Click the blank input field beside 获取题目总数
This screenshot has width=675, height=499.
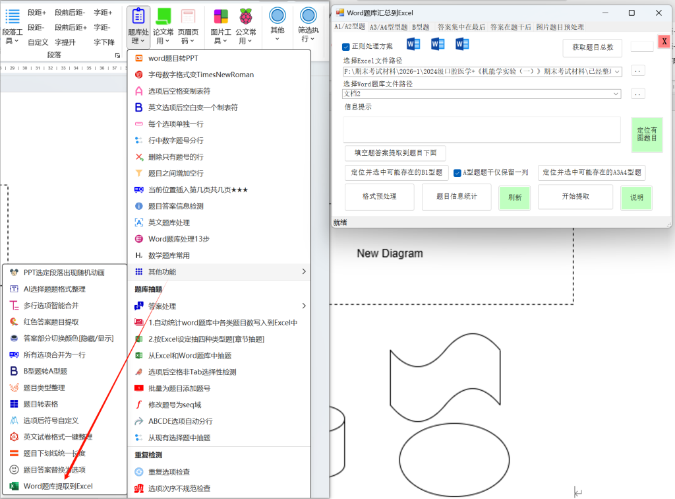point(643,48)
